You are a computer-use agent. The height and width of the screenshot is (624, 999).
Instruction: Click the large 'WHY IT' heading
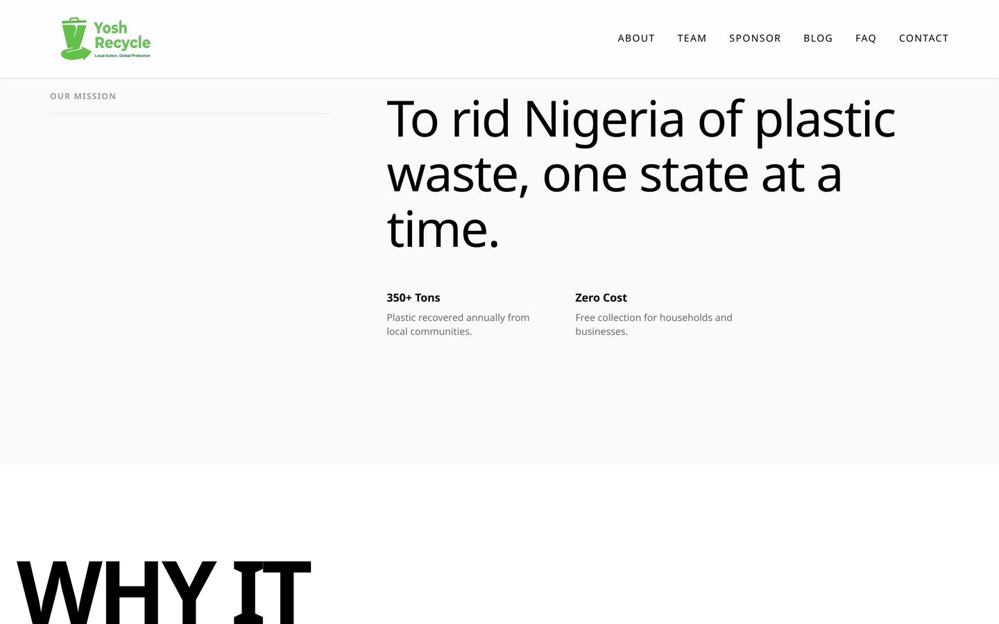(164, 591)
